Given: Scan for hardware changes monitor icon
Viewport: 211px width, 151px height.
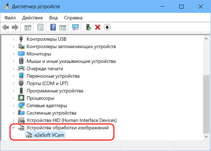Looking at the screenshot, I should click(76, 27).
